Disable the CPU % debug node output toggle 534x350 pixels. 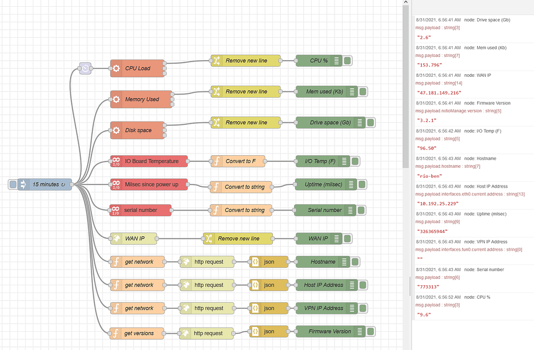[348, 61]
